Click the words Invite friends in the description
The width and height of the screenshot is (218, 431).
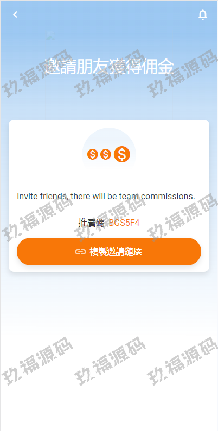click(x=43, y=197)
